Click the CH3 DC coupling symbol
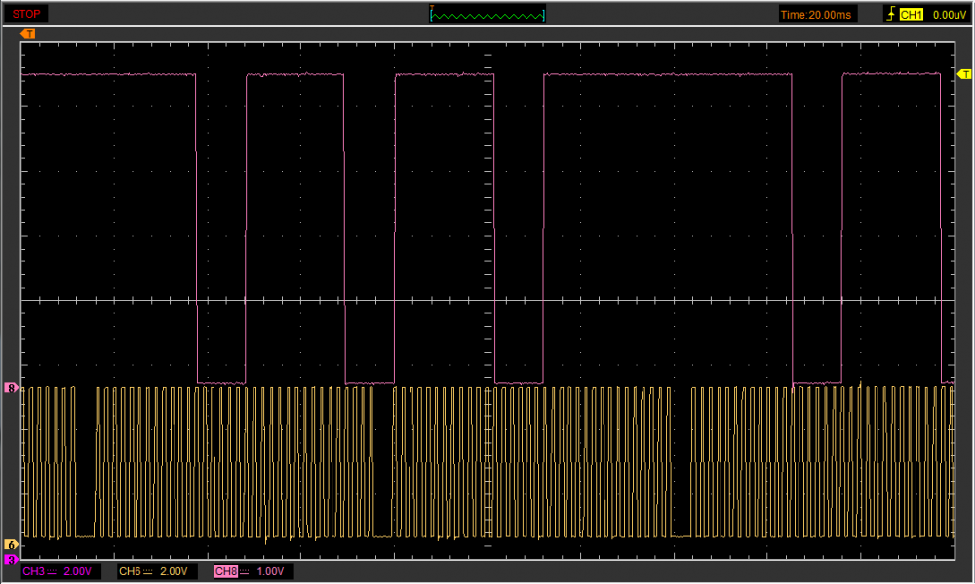Viewport: 975px width, 584px height. 53,571
